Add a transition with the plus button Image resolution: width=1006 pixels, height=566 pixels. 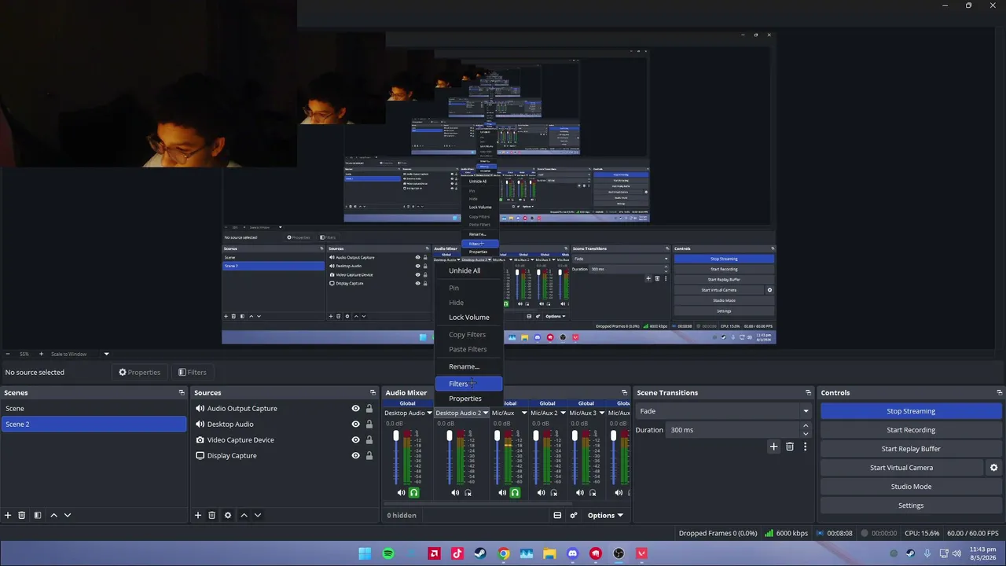pos(773,447)
